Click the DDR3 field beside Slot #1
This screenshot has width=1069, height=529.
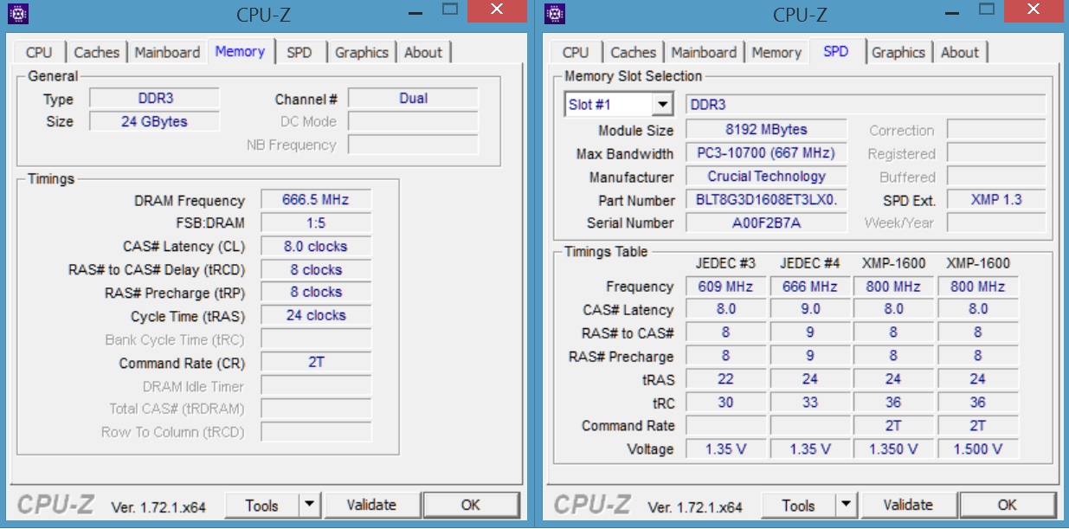click(x=866, y=105)
